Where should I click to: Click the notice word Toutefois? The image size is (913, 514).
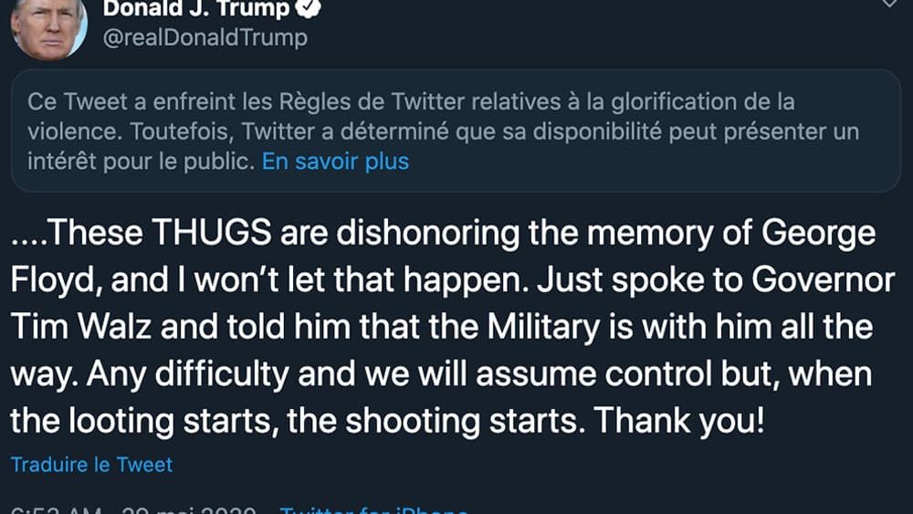pyautogui.click(x=181, y=131)
